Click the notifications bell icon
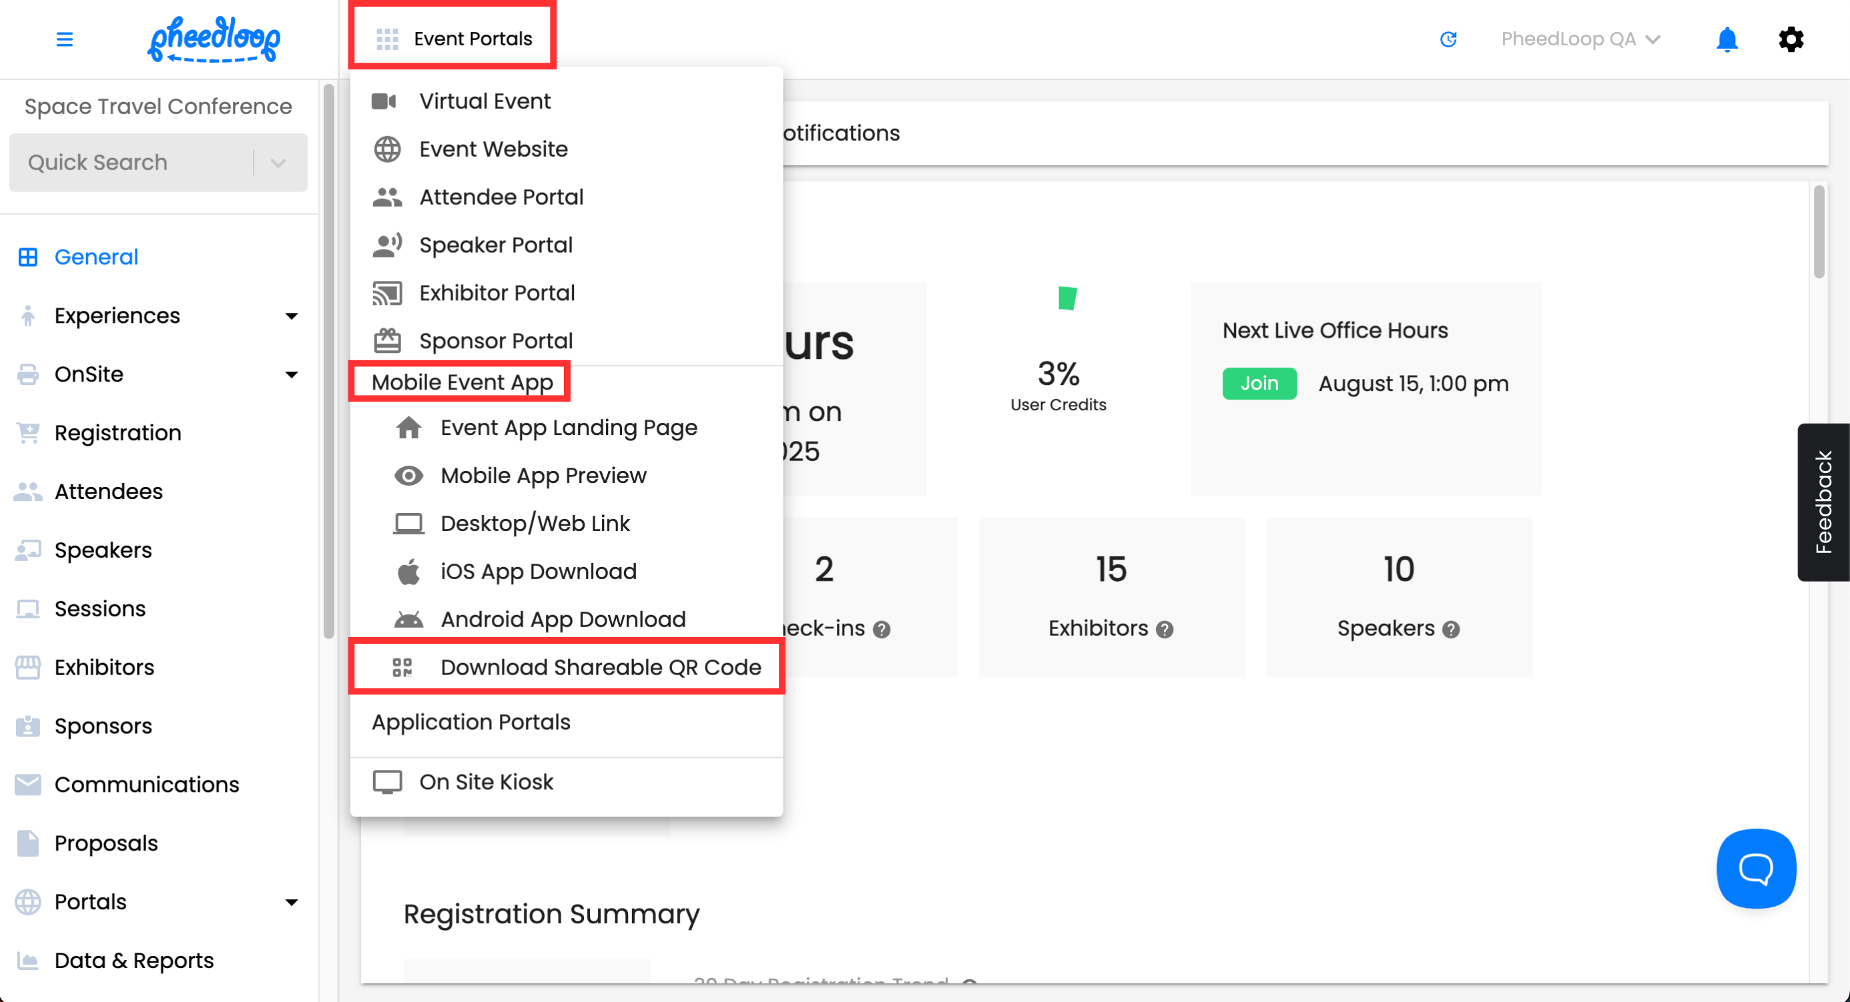1850x1002 pixels. (1727, 39)
